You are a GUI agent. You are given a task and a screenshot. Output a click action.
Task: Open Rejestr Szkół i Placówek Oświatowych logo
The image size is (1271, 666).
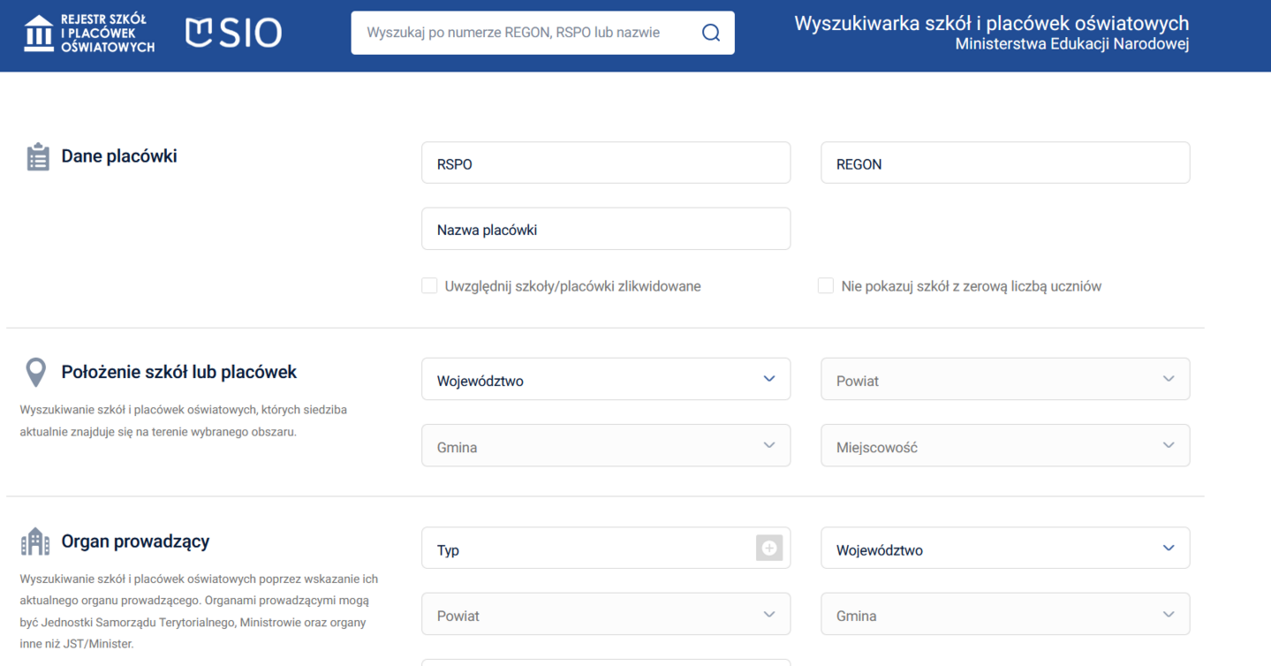click(x=89, y=34)
